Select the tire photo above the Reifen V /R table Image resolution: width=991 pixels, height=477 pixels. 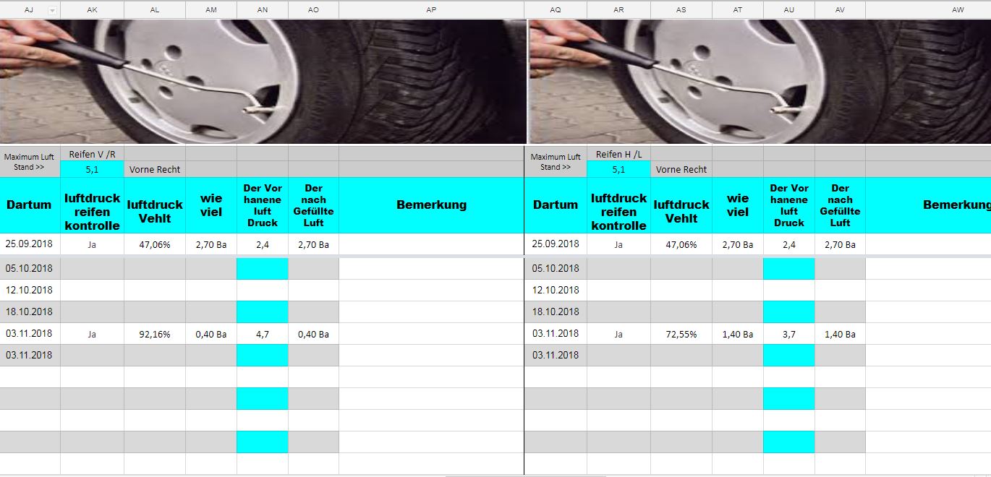[263, 82]
